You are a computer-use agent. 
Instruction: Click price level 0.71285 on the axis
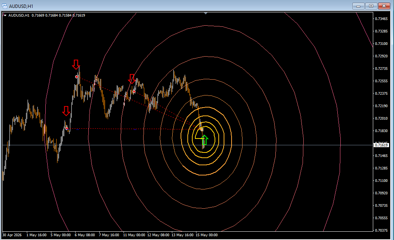[381, 168]
